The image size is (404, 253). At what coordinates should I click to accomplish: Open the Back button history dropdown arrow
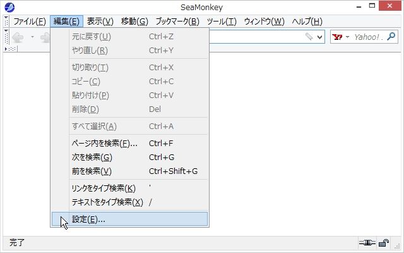click(32, 37)
